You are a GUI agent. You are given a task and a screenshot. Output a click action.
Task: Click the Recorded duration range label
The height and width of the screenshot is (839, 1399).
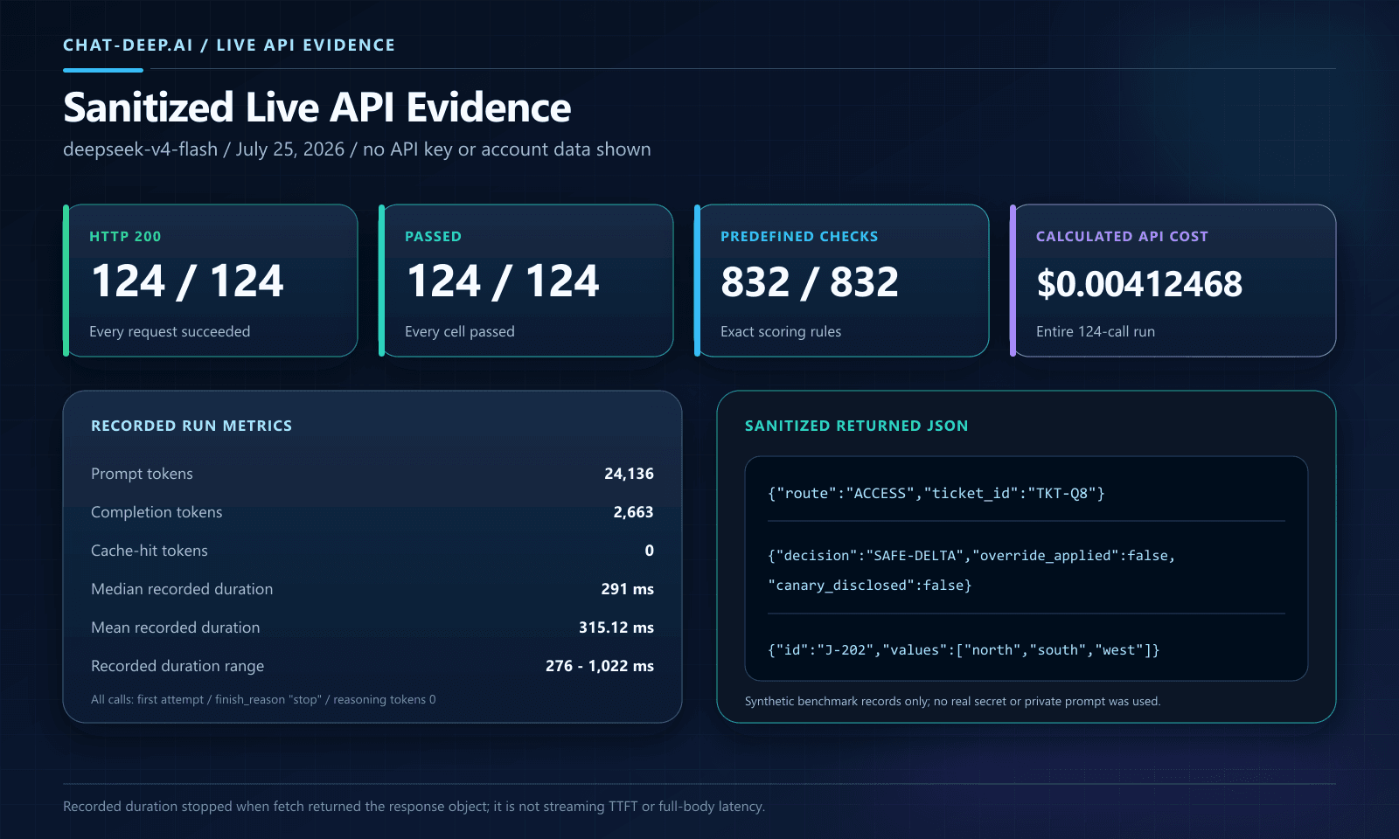pos(177,666)
